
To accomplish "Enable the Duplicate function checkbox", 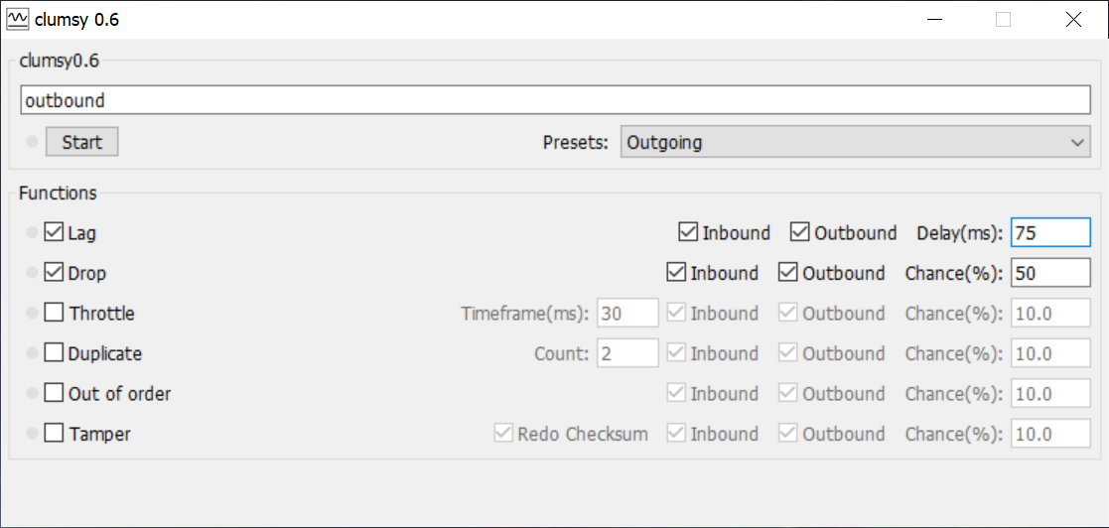I will pyautogui.click(x=53, y=352).
